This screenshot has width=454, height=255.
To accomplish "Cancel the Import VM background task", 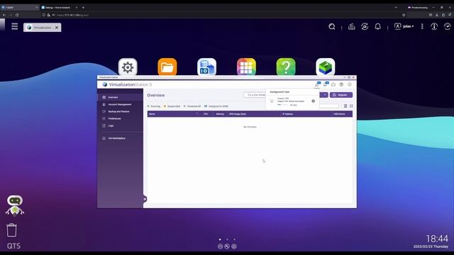I will click(314, 101).
